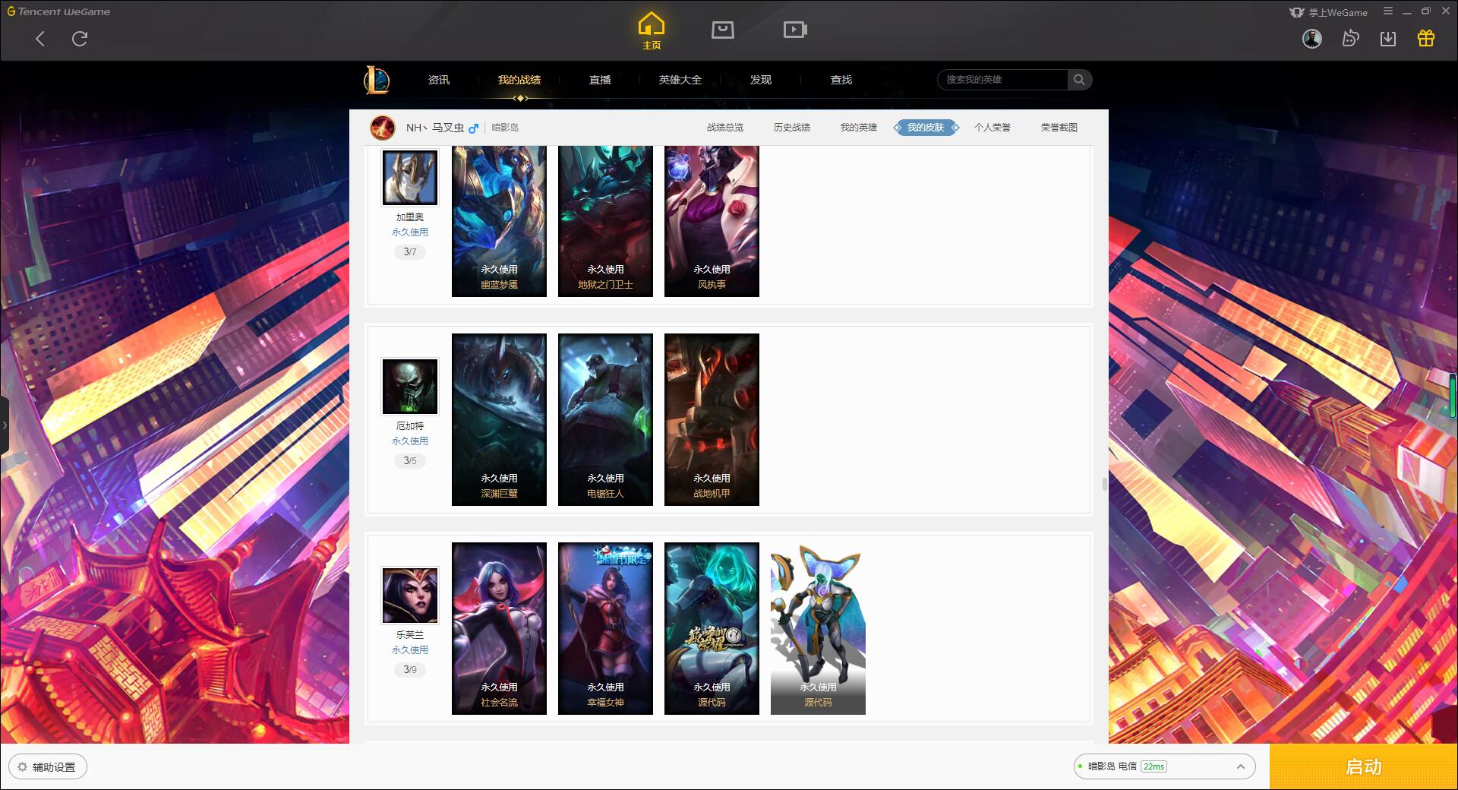Click the friends share icon beside avatar

(1350, 39)
